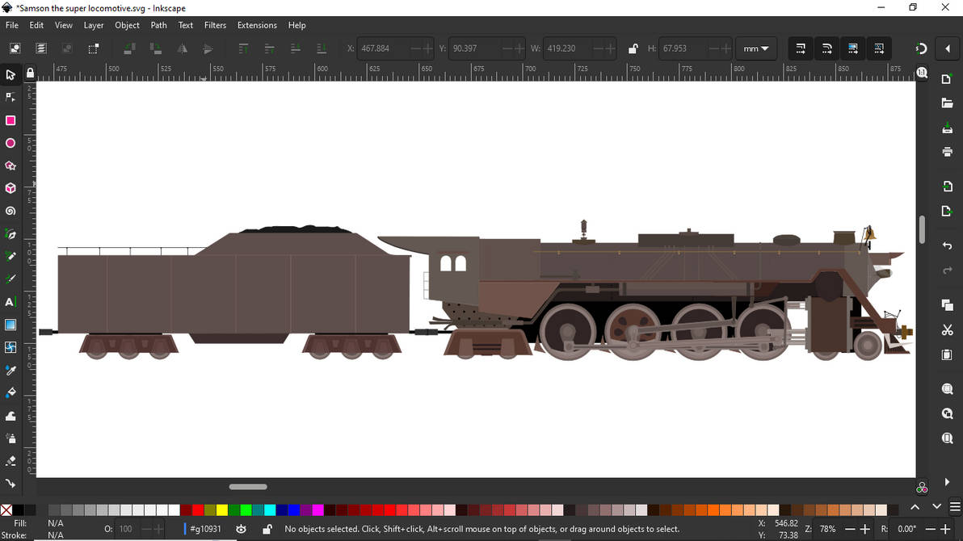Screen dimensions: 963x541
Task: Click the Print document icon
Action: [x=947, y=152]
